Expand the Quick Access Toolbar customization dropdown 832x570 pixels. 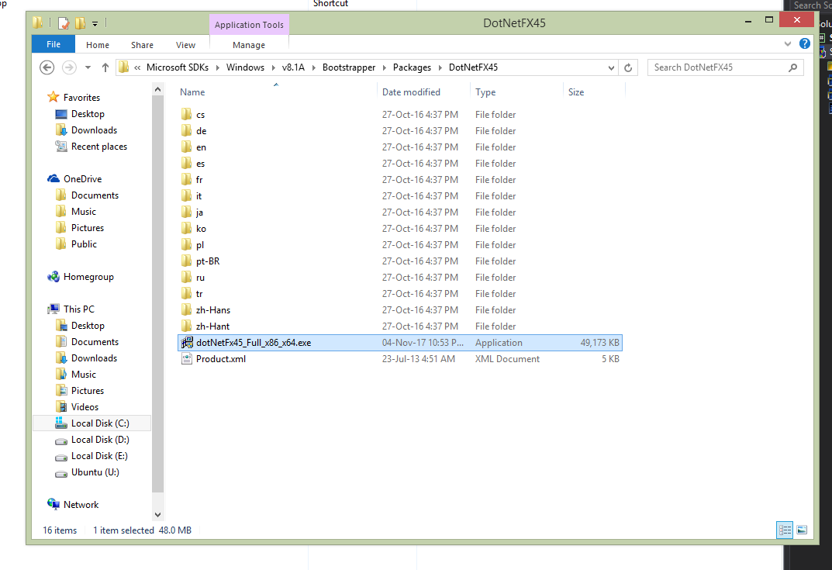(x=94, y=23)
